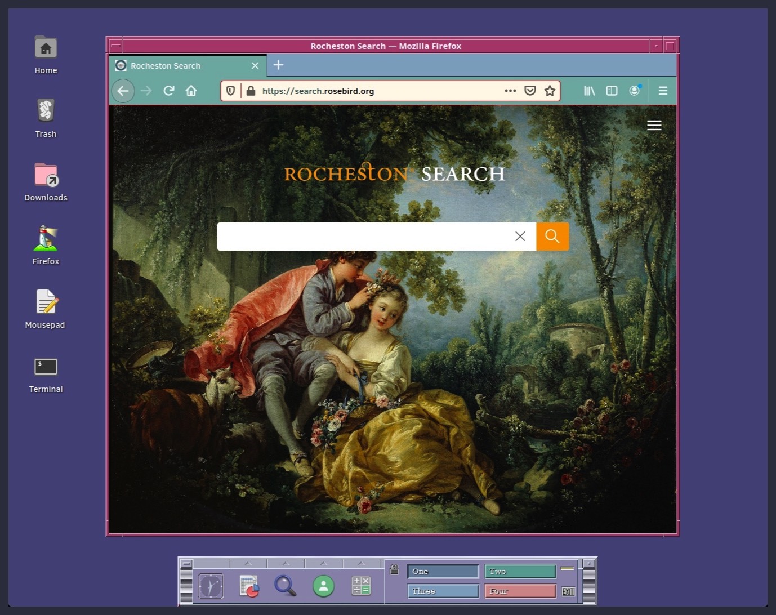
Task: Click the panel lock icon
Action: click(x=394, y=569)
